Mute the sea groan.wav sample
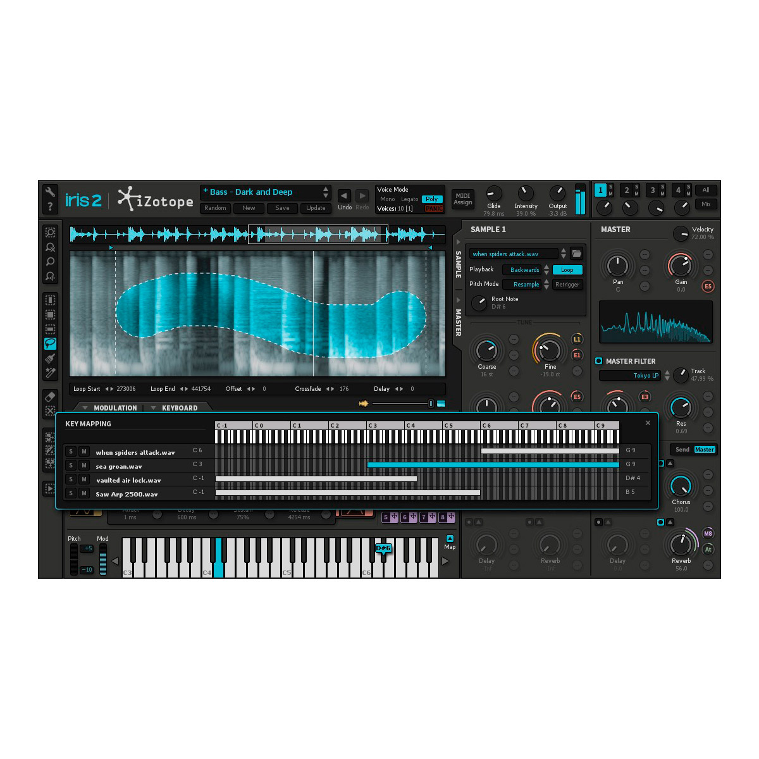The image size is (759, 759). coord(83,466)
